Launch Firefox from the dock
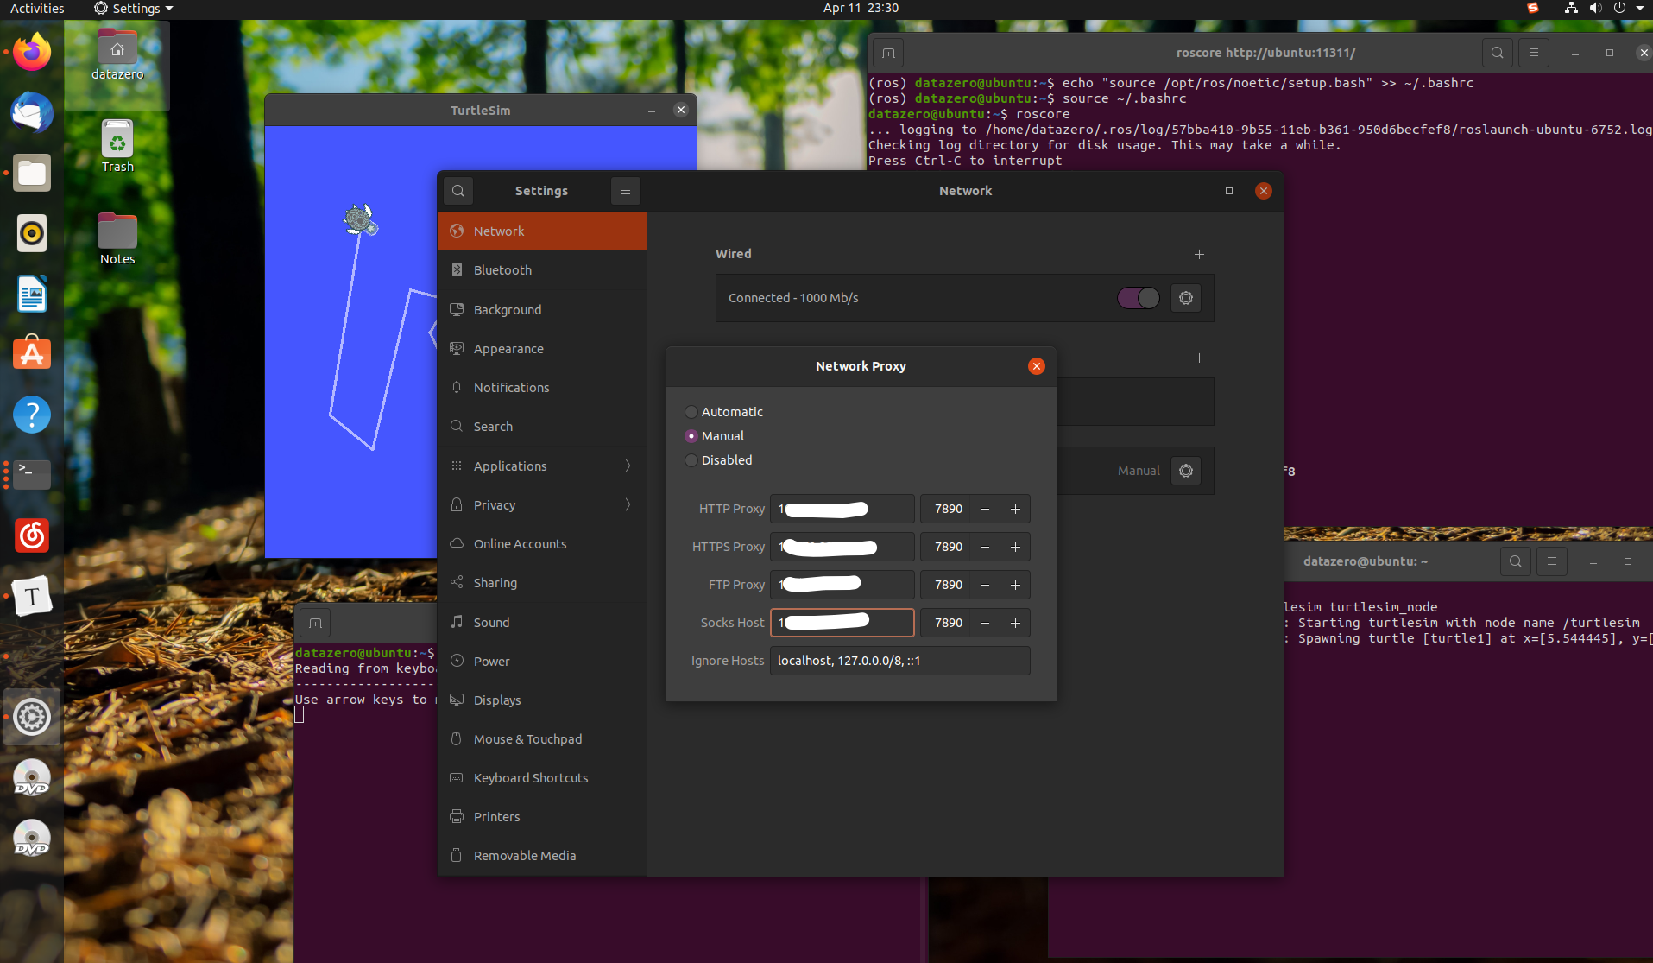The image size is (1653, 963). tap(31, 52)
